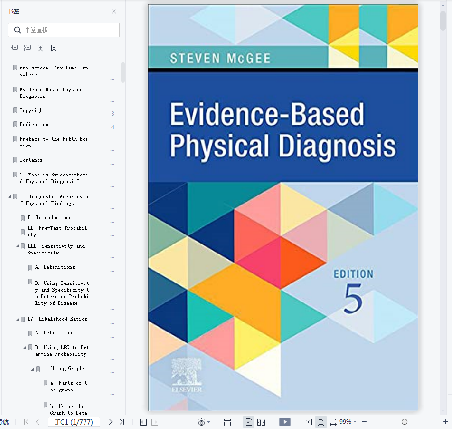Collapse the 'IV. Likelihood Ratios' bookmark
Screen dimensions: 452x429
pyautogui.click(x=17, y=319)
